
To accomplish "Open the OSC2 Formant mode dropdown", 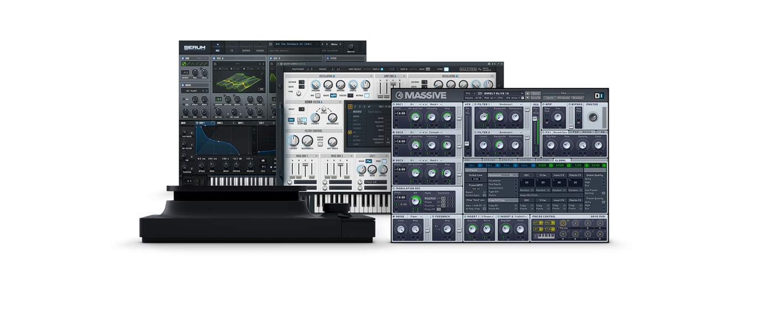I will click(x=435, y=132).
